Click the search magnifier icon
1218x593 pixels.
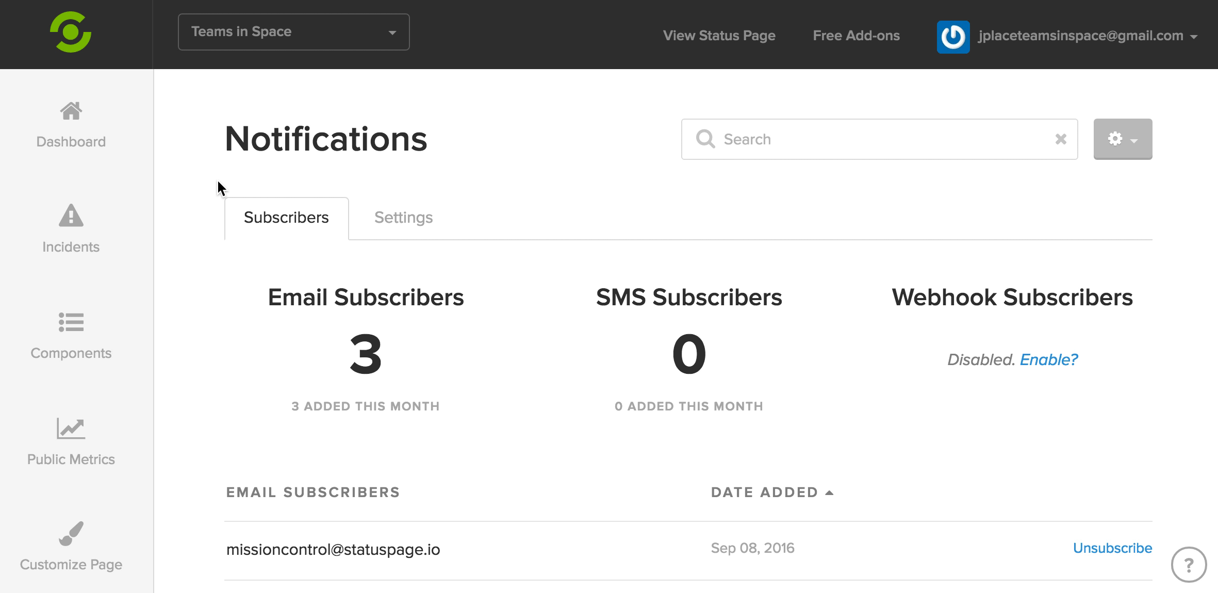705,139
